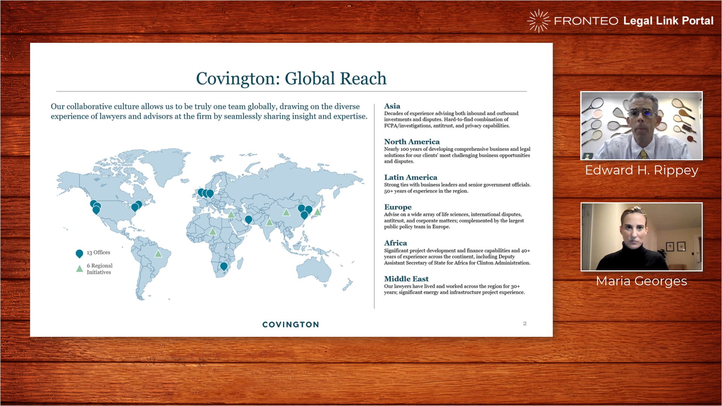
Task: Click the blue pin icon beside 13 Offices
Action: (x=79, y=254)
